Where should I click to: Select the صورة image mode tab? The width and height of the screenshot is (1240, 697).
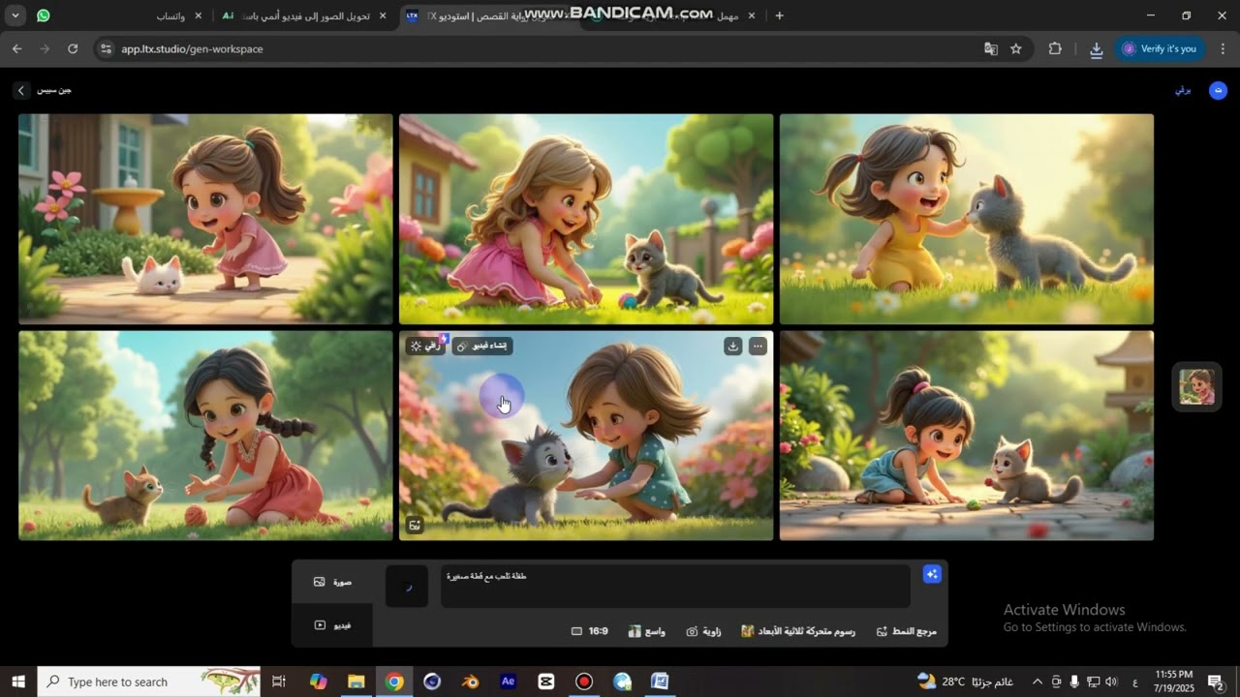point(332,582)
